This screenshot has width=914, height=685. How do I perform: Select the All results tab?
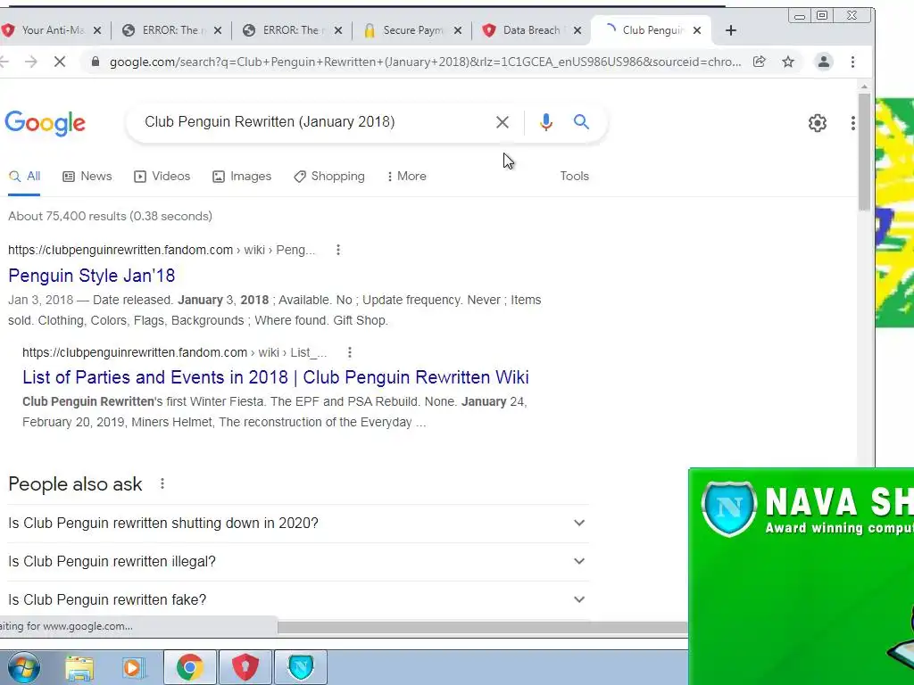tap(24, 176)
